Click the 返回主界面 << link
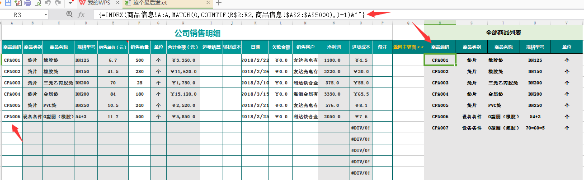The height and width of the screenshot is (180, 584). (409, 46)
